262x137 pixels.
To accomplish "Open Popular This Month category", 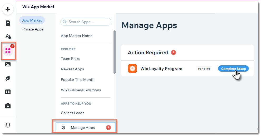I will click(x=78, y=80).
